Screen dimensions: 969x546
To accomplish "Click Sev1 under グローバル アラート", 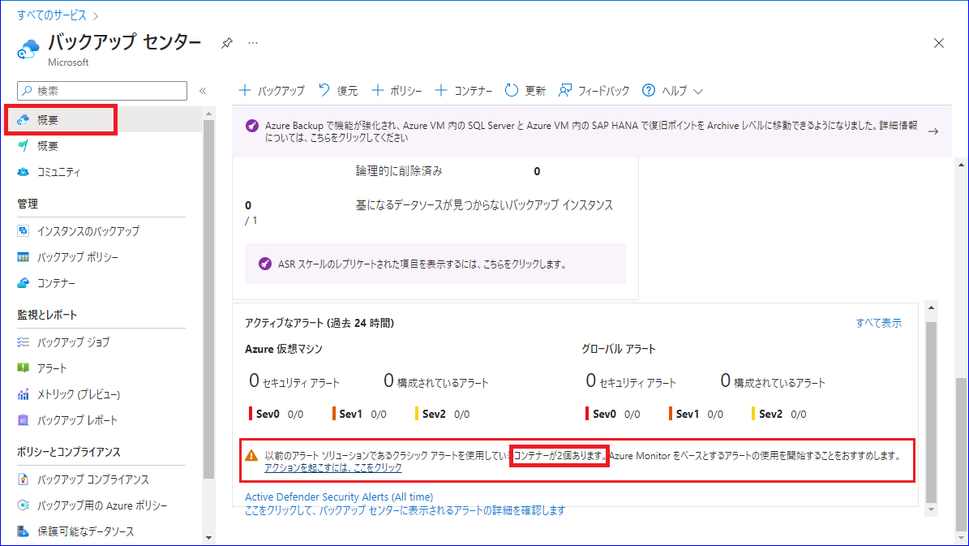I will pyautogui.click(x=687, y=415).
